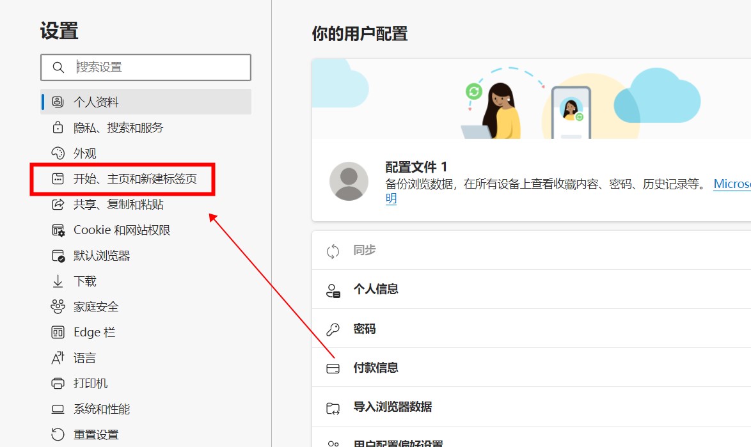Click the palette icon next to 外观
Image resolution: width=751 pixels, height=447 pixels.
58,153
